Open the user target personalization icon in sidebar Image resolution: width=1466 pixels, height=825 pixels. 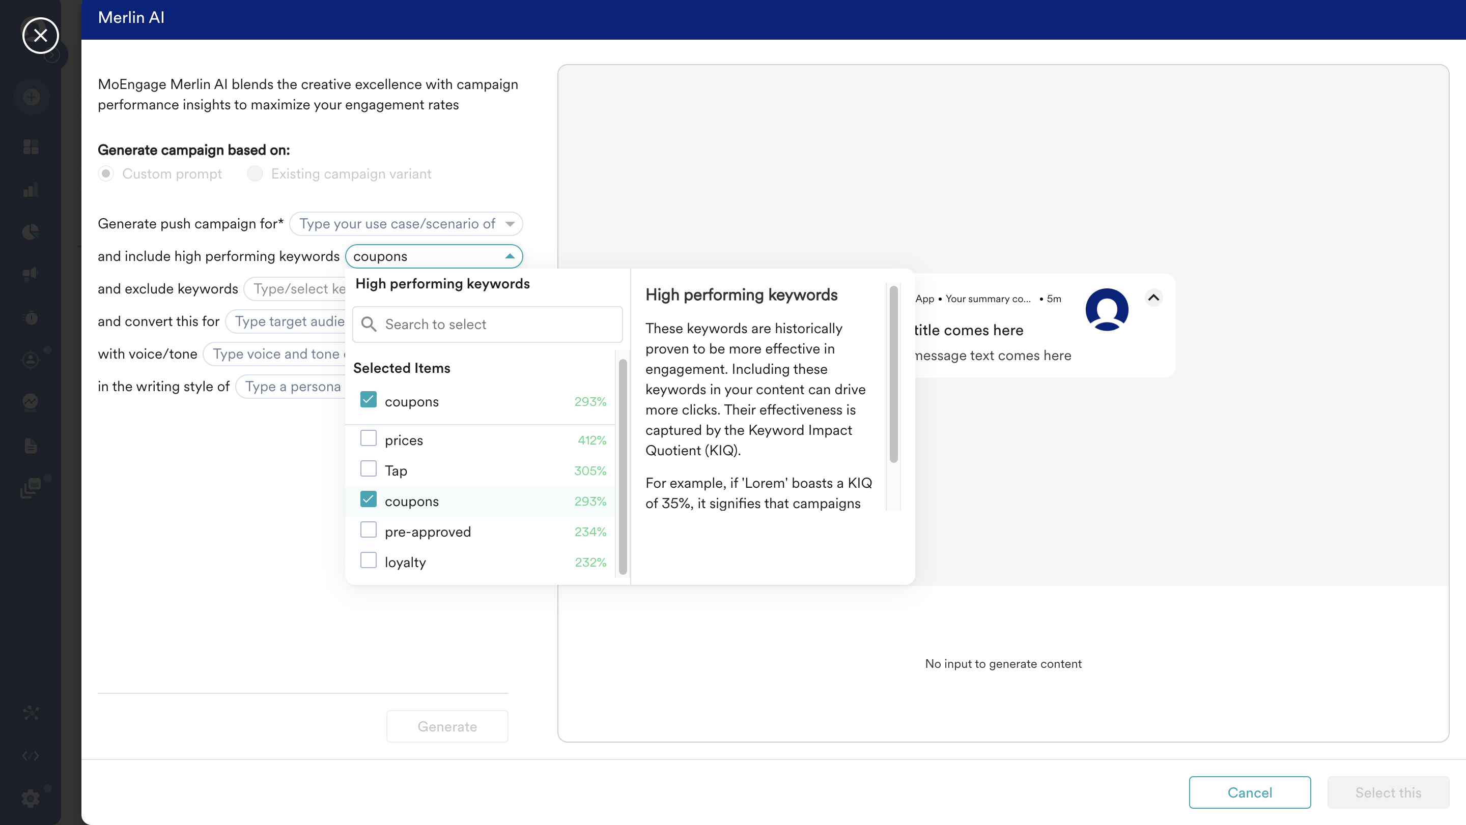coord(31,360)
